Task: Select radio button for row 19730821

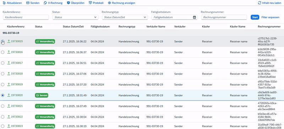Action: point(2,106)
